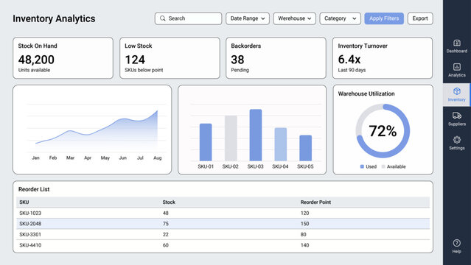Select the SKU-3301 row
Viewport: 471px width, 265px height.
pos(223,234)
